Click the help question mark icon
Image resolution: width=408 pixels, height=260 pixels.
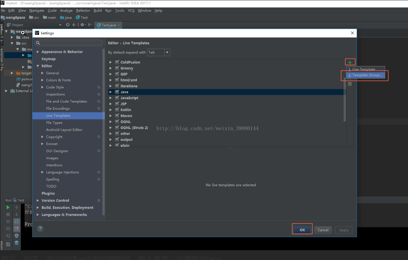point(40,229)
